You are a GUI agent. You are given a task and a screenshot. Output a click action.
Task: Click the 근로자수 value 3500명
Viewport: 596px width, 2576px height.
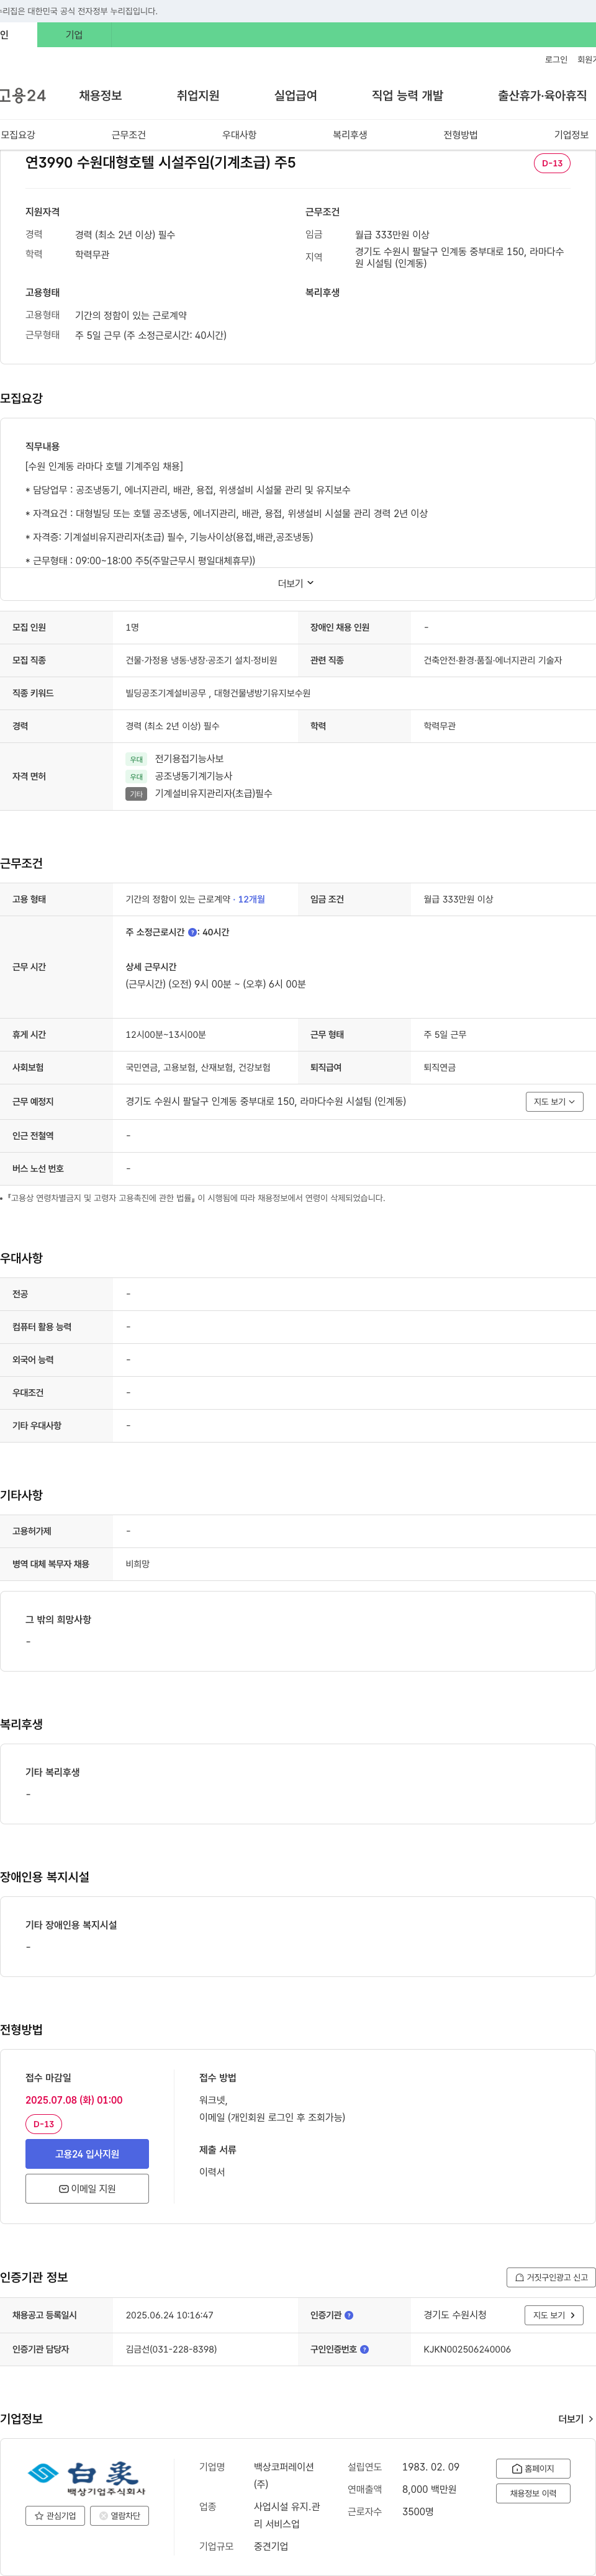click(418, 2511)
